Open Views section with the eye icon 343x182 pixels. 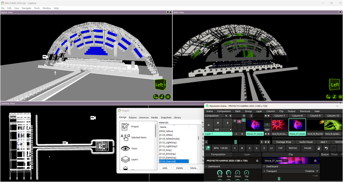(134, 148)
